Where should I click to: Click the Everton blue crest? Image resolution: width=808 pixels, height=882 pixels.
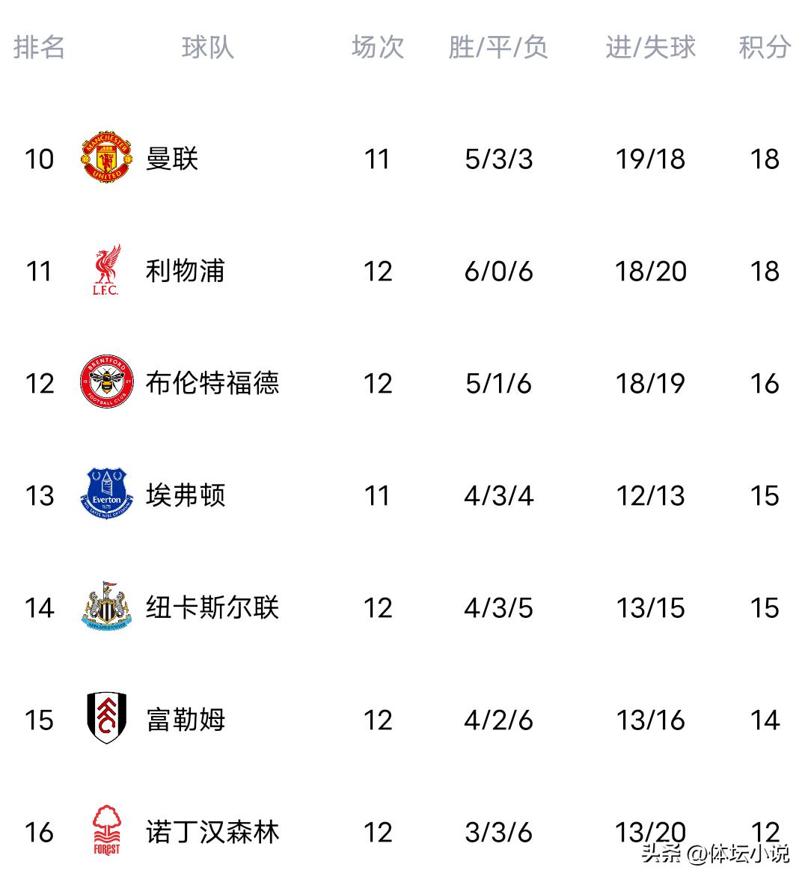(x=106, y=494)
